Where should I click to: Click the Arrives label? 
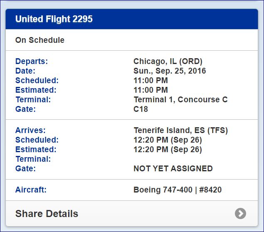coord(30,131)
